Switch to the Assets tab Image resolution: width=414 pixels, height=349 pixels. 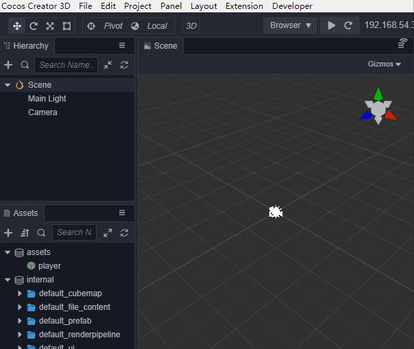21,213
